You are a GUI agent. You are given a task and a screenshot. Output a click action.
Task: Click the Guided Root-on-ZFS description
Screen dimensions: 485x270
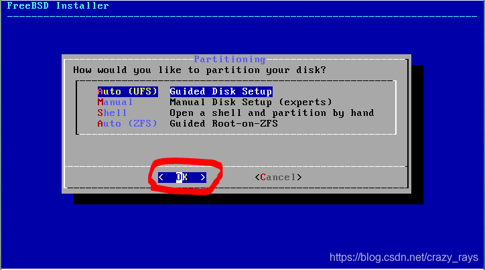(x=224, y=124)
